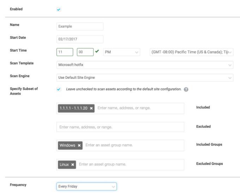Click the help question mark icon
Viewport: 240px width, 195px height.
(186, 89)
